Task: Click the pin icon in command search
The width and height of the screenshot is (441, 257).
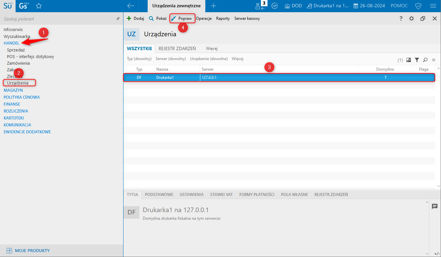Action: click(x=118, y=19)
